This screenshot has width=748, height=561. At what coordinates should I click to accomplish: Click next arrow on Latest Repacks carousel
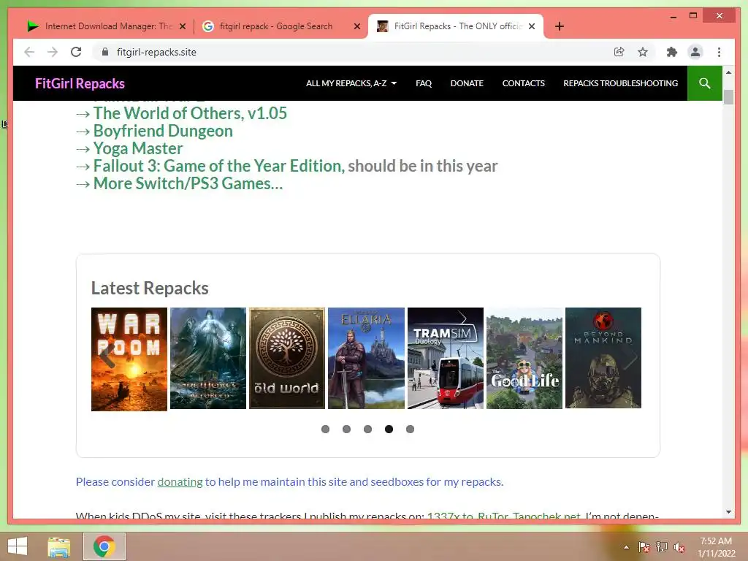point(630,359)
